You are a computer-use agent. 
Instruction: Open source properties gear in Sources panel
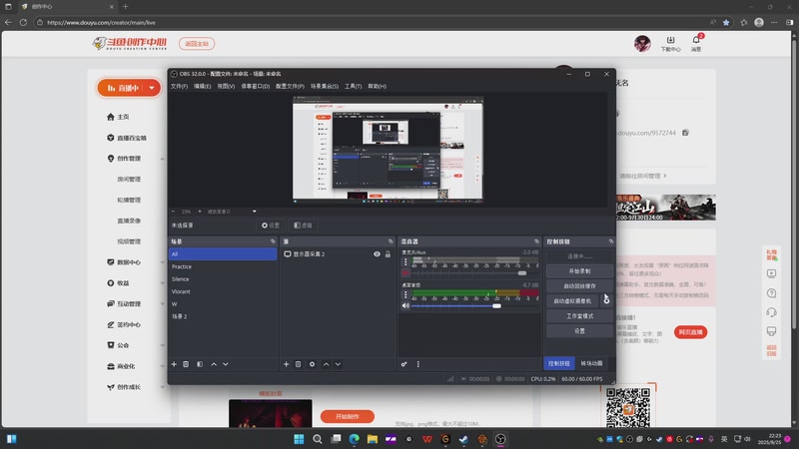312,364
